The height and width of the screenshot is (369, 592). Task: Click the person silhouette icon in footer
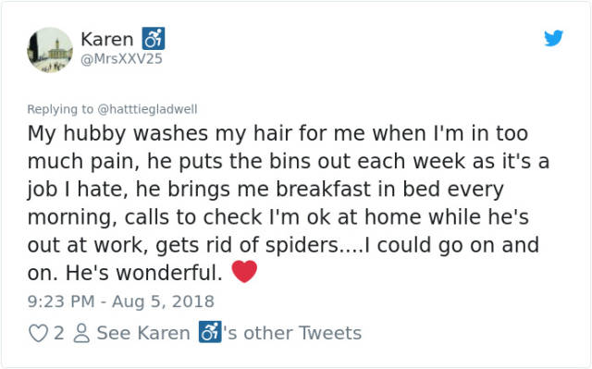81,333
